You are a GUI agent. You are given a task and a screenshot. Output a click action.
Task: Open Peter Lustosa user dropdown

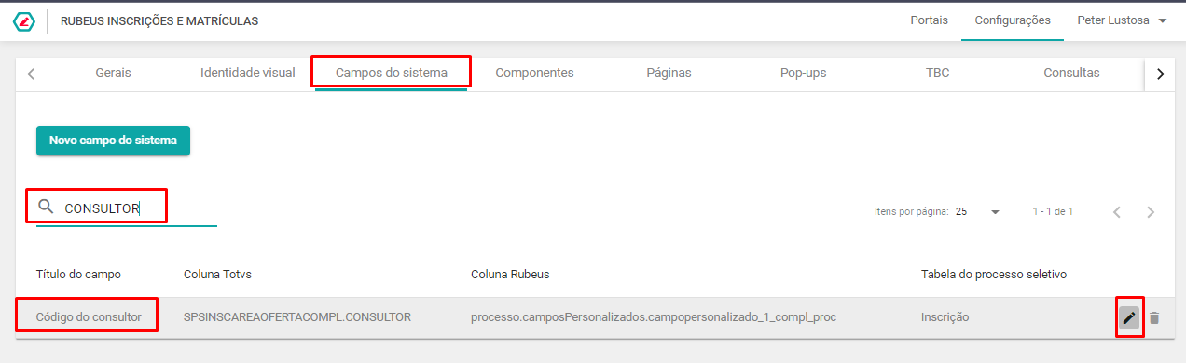tap(1123, 20)
